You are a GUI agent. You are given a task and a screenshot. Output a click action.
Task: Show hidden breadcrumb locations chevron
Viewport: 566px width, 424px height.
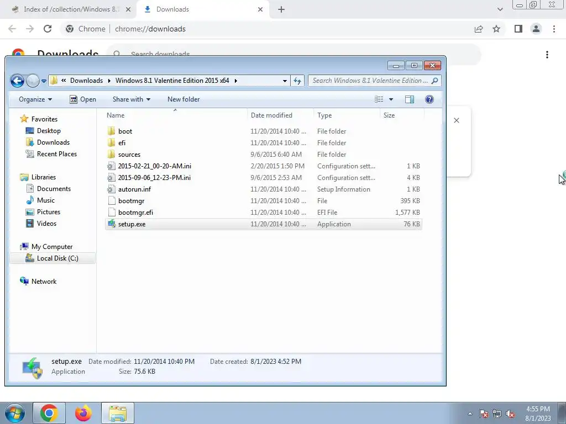click(x=64, y=81)
